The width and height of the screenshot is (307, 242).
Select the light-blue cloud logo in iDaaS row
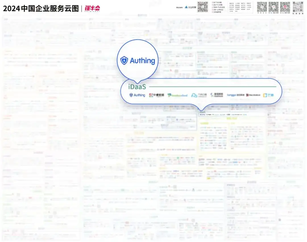point(199,95)
